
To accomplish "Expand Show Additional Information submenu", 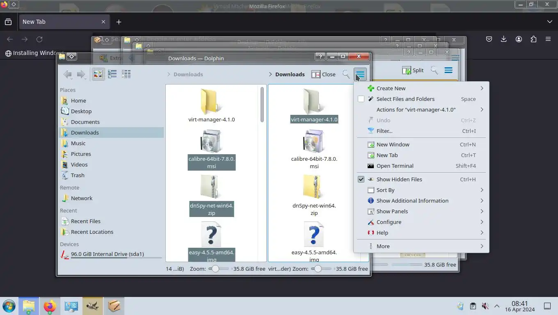I will point(421,201).
